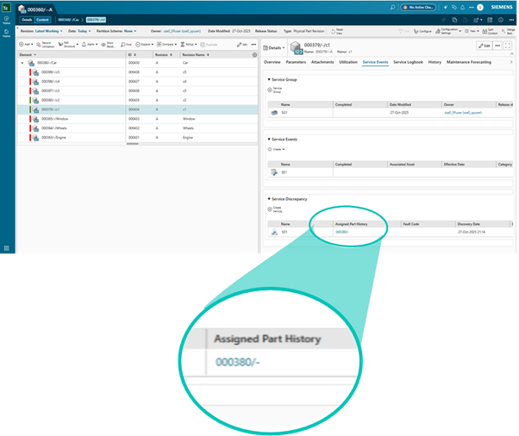The image size is (519, 436).
Task: Collapse the Service Discrepancy section
Action: click(269, 198)
